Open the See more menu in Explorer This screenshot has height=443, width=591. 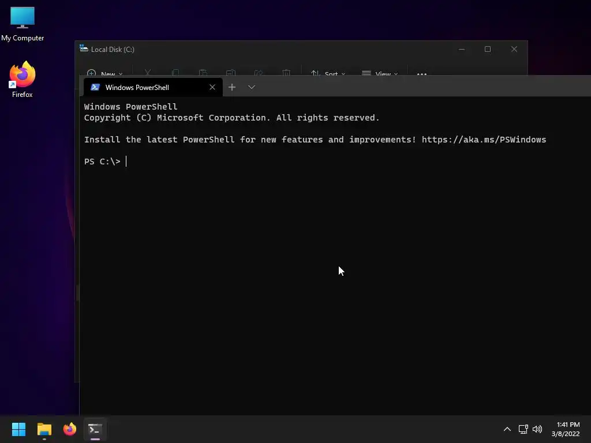(x=422, y=74)
